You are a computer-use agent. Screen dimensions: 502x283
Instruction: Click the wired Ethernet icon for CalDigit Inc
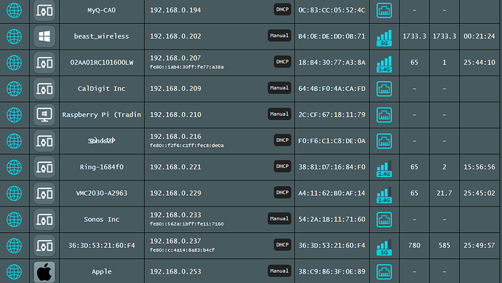tap(384, 89)
